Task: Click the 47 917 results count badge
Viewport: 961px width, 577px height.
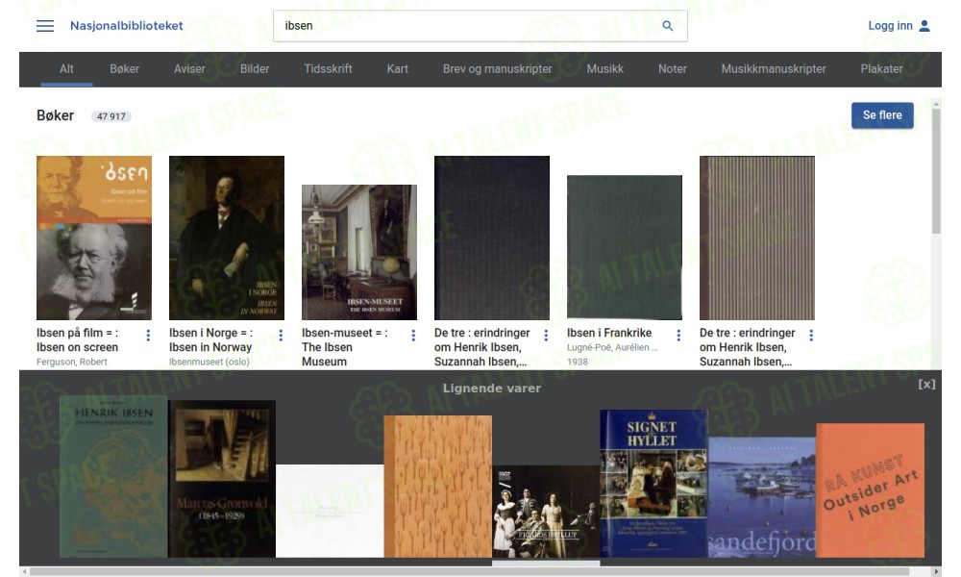Action: point(111,116)
